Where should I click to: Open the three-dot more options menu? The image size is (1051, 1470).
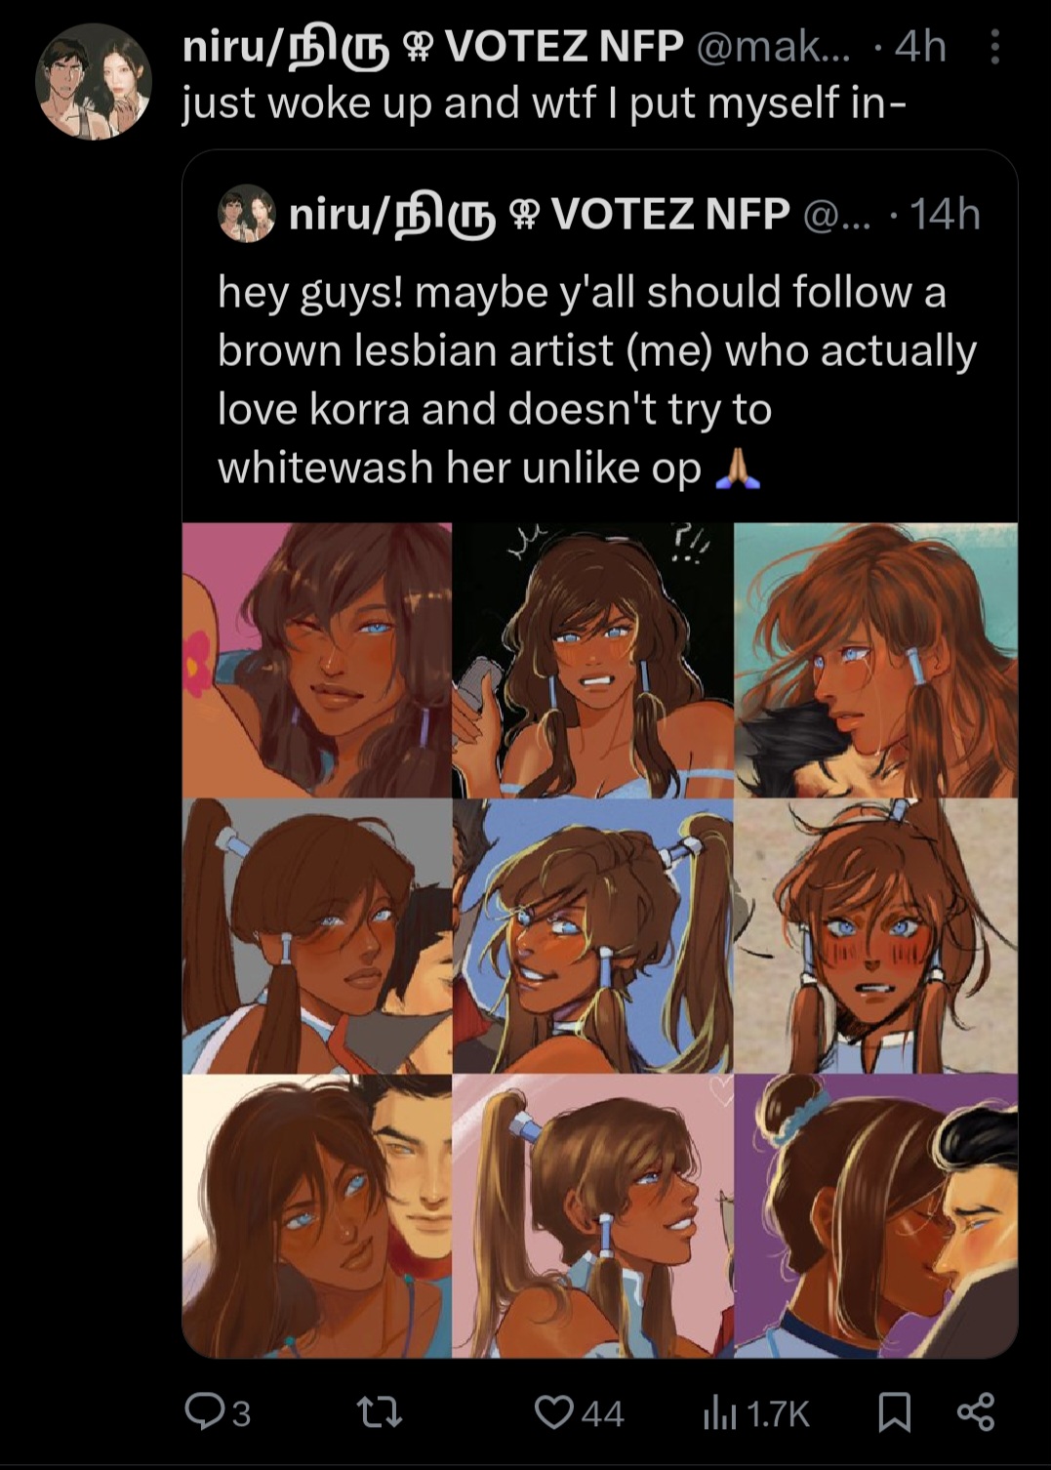[994, 47]
